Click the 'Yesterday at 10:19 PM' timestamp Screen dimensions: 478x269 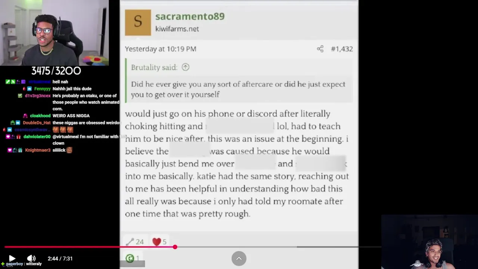(x=161, y=49)
